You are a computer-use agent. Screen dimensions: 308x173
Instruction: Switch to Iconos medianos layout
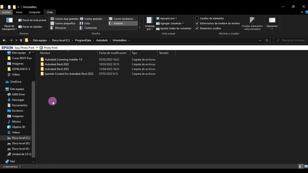(x=121, y=19)
